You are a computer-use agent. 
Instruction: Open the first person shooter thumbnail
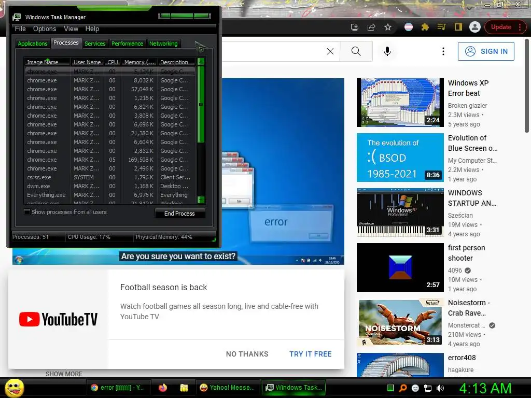(x=400, y=267)
